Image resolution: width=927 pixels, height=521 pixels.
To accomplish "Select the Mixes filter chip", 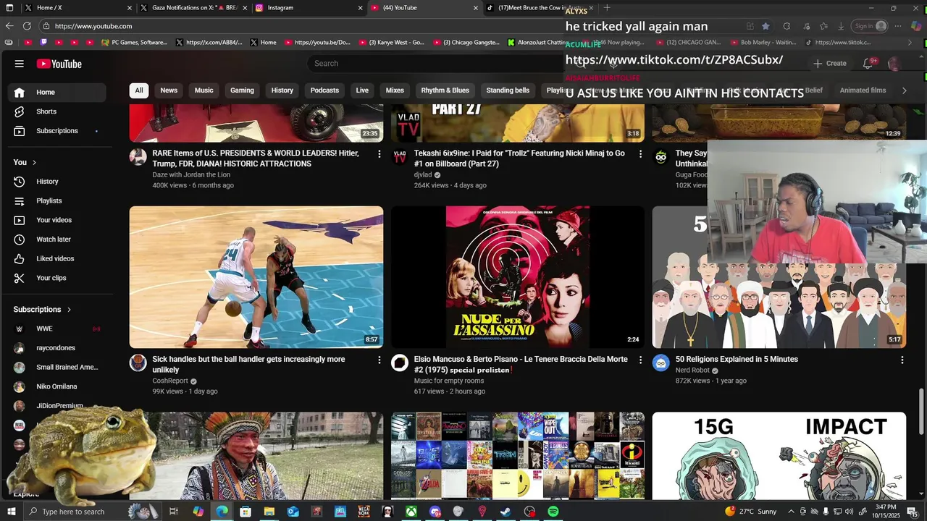I will tap(395, 90).
